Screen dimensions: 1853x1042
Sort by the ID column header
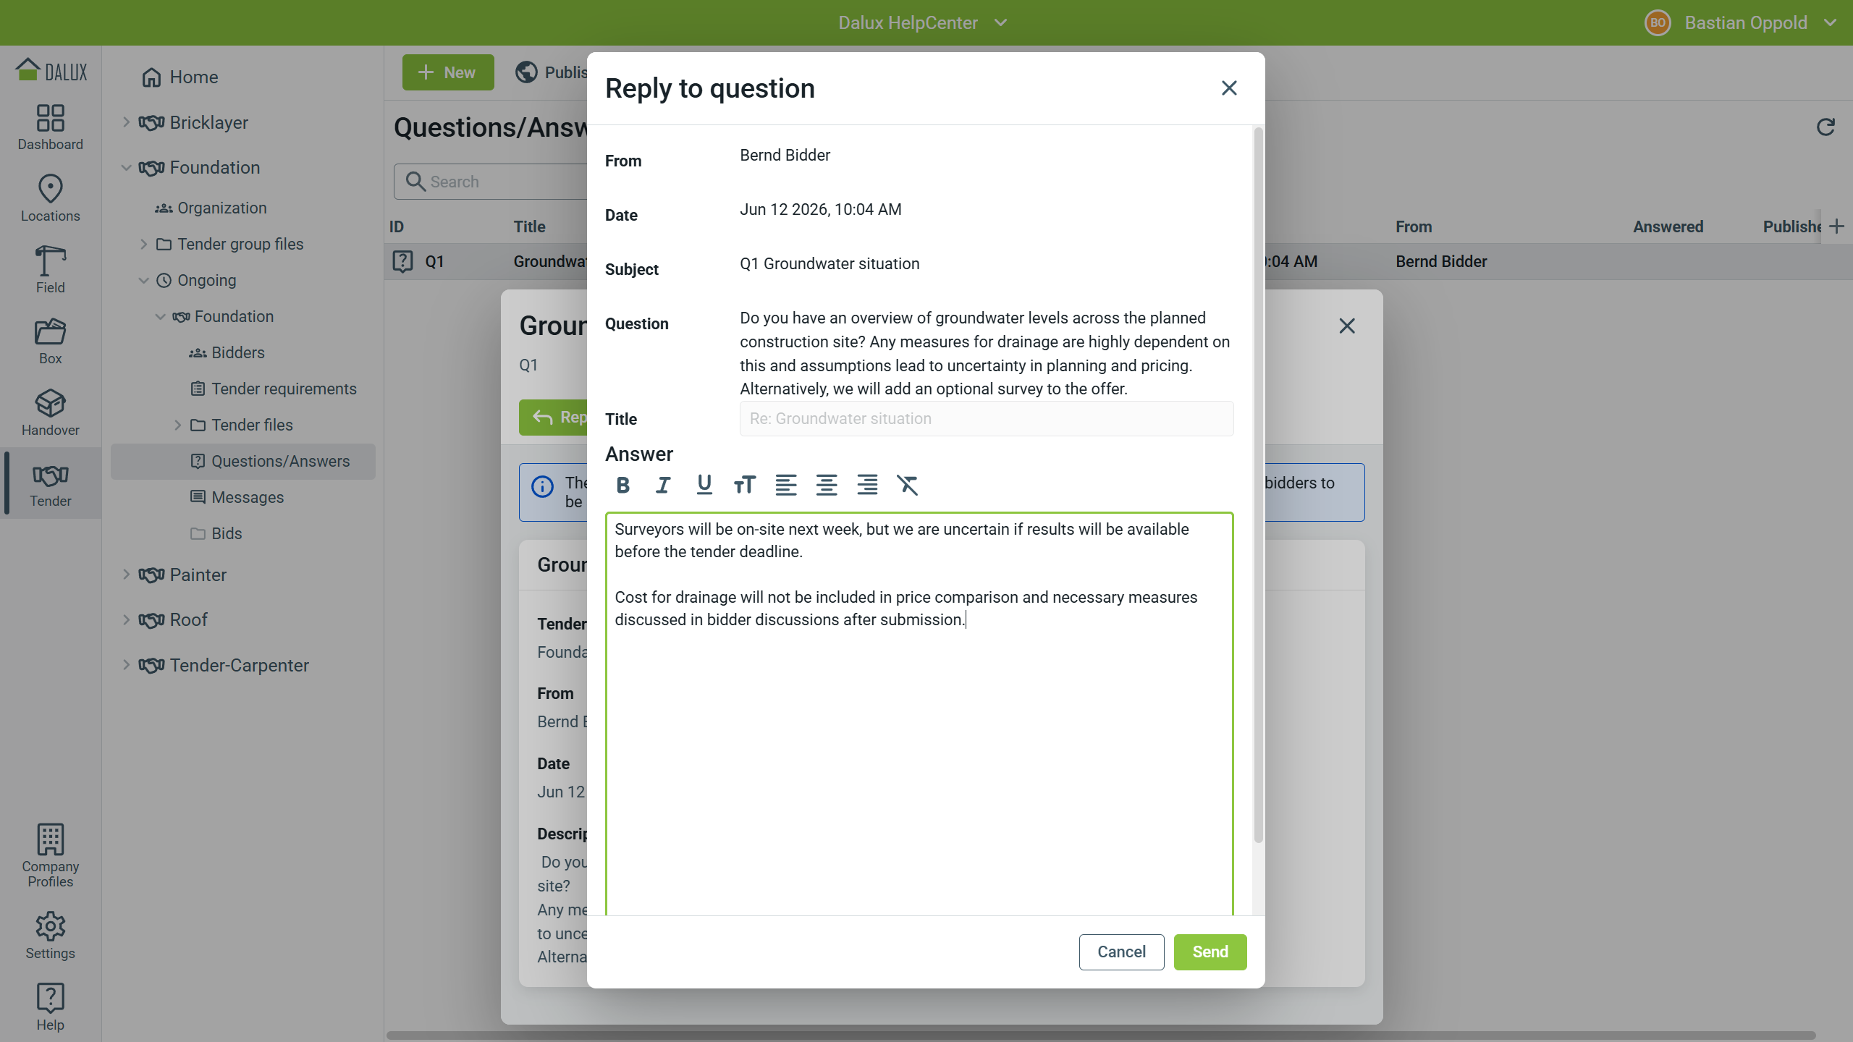coord(396,227)
